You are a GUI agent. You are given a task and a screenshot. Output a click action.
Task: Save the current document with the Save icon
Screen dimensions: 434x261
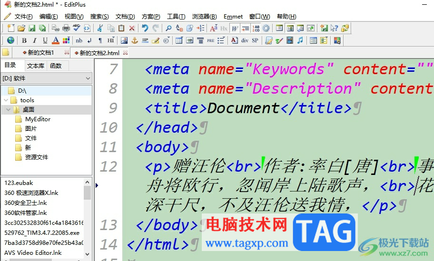(32, 28)
